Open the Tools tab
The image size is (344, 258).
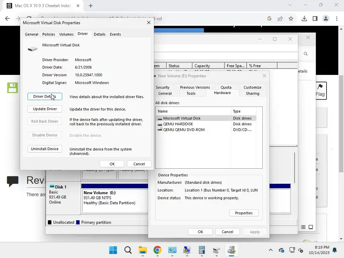coord(191,93)
